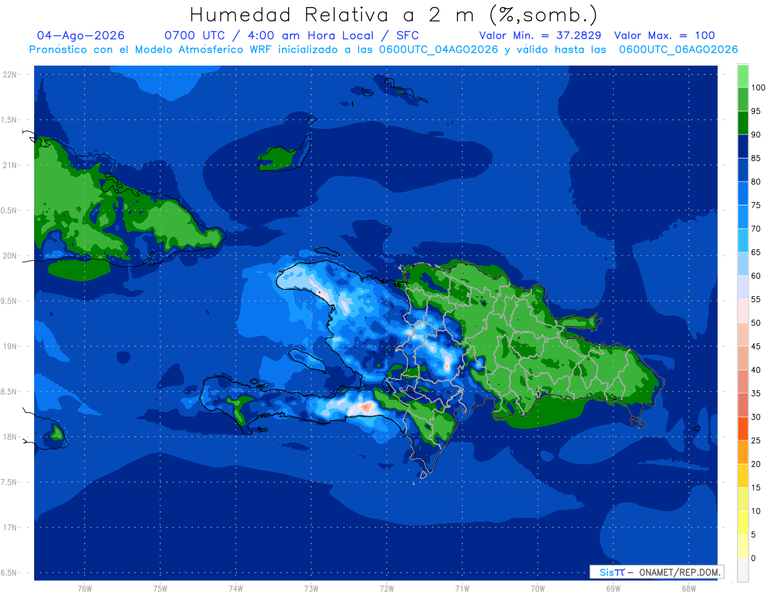Click the legend value 90
Viewport: 773px width, 597px height.
(x=756, y=135)
